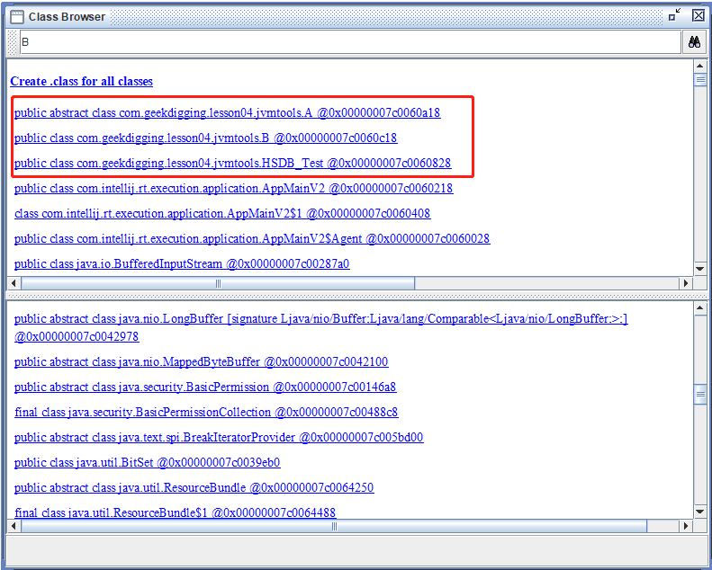This screenshot has height=570, width=712.
Task: Click the class search input field
Action: coord(350,42)
